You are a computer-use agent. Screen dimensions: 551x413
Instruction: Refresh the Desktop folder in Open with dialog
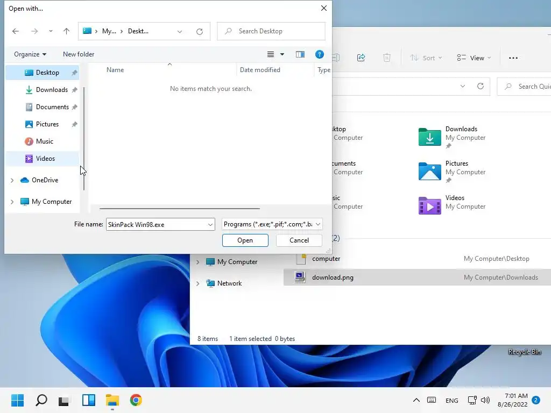[x=200, y=31]
